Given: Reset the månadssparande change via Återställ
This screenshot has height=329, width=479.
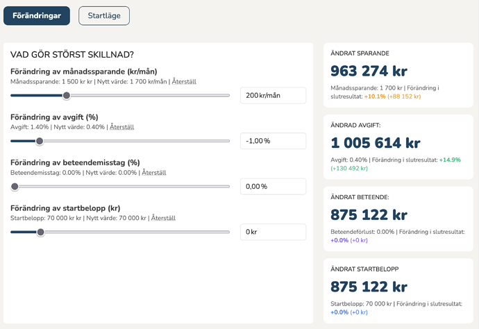Looking at the screenshot, I should [184, 82].
